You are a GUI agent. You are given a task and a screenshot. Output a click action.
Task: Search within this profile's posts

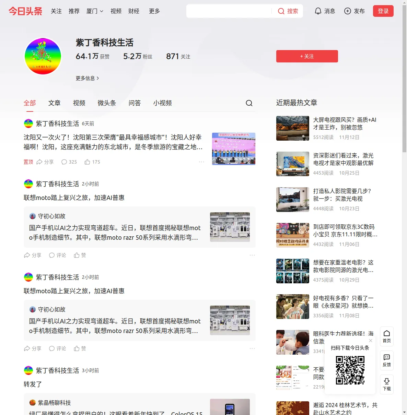pyautogui.click(x=249, y=103)
